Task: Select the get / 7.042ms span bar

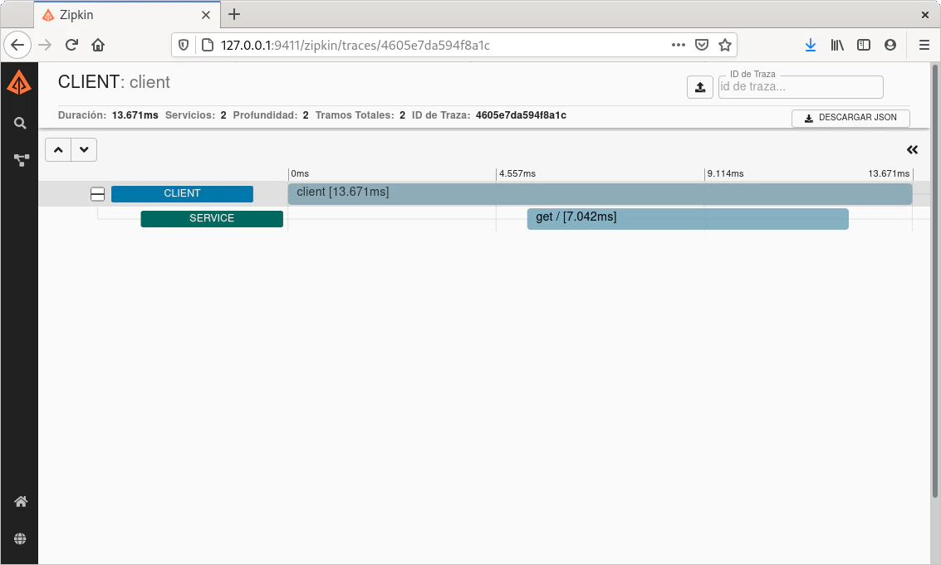Action: coord(687,218)
